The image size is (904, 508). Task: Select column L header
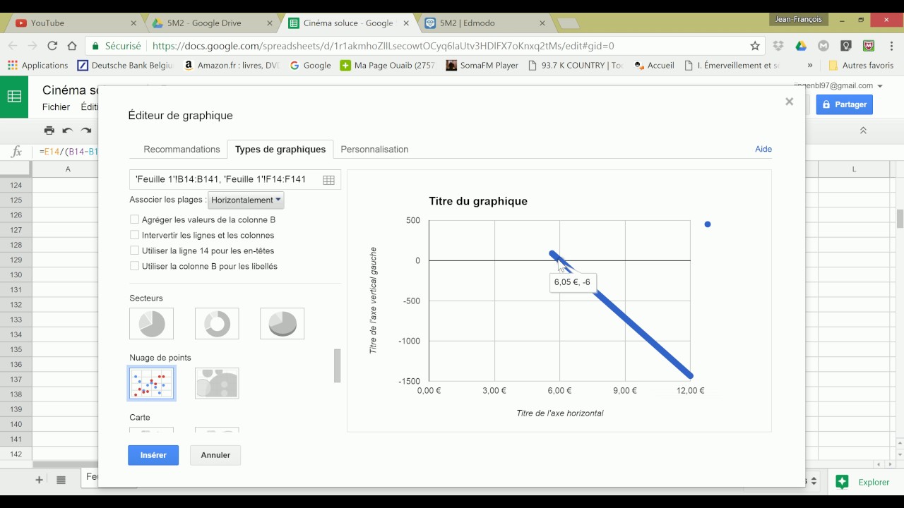pos(854,169)
